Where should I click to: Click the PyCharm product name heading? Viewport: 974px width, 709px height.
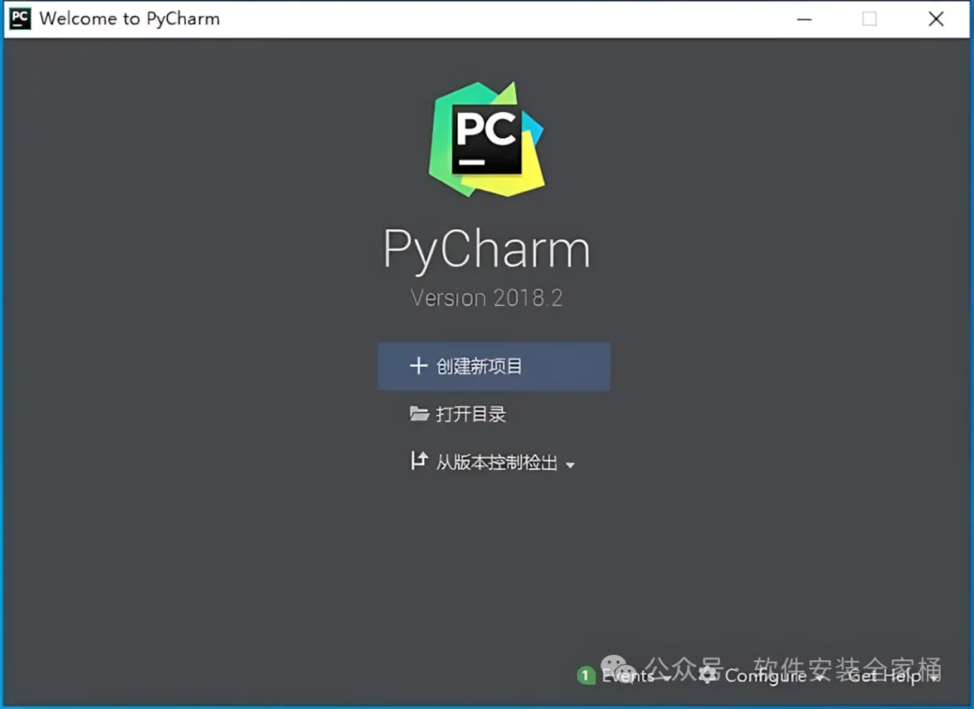pos(486,249)
